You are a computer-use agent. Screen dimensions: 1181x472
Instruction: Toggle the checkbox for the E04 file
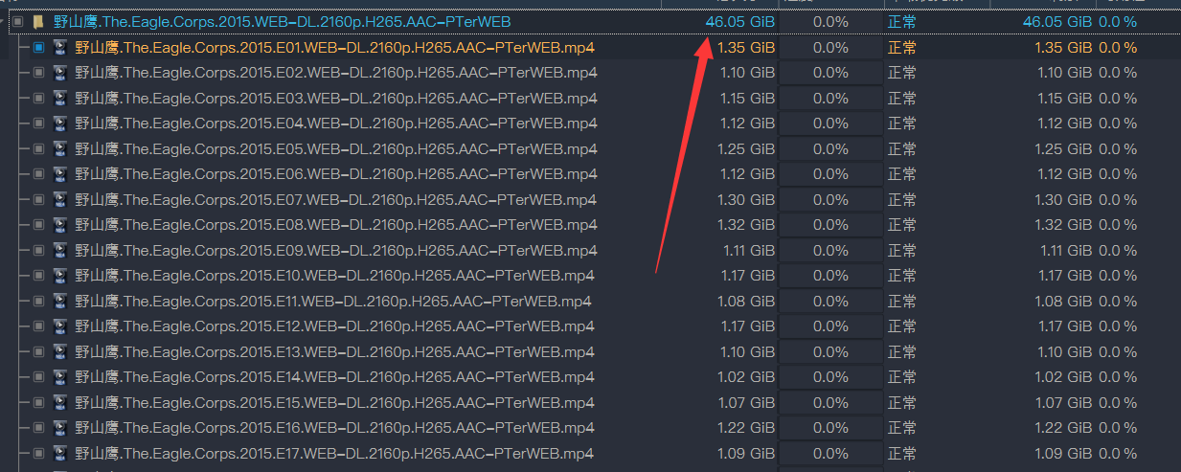click(x=38, y=124)
